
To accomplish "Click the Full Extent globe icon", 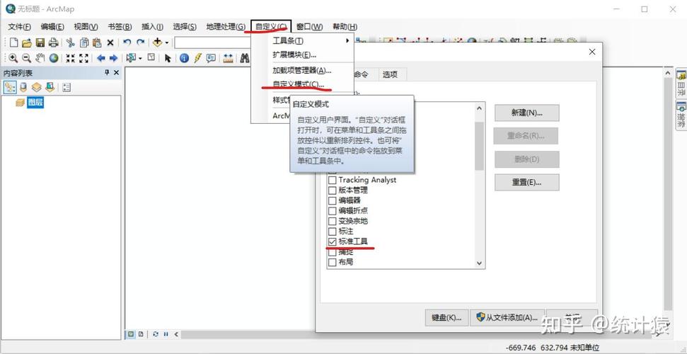I will click(54, 58).
